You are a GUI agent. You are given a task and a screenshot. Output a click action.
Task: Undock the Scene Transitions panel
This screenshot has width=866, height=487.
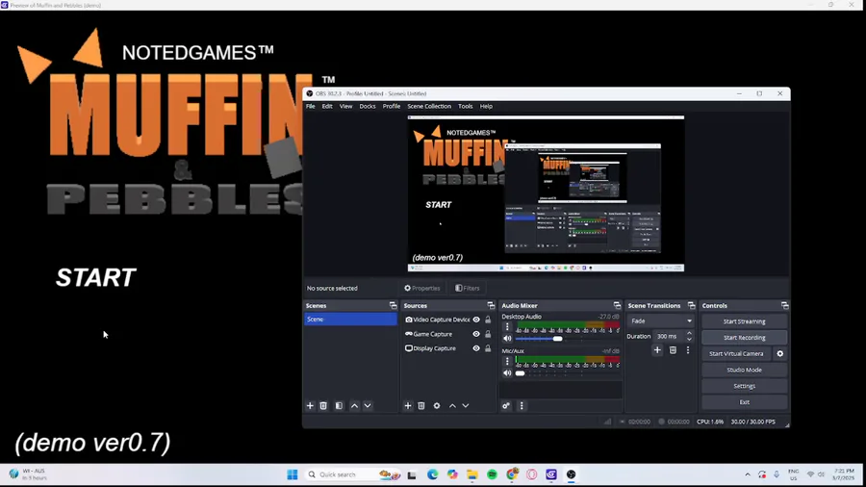(x=691, y=305)
